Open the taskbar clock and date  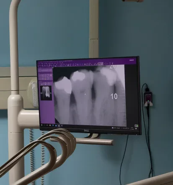(132, 128)
